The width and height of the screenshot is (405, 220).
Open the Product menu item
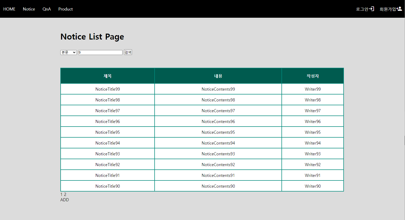[x=65, y=9]
